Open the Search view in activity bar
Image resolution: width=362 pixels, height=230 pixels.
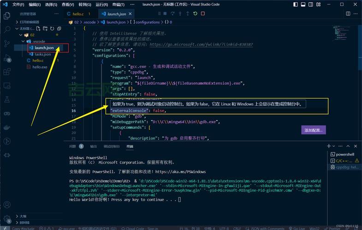click(6, 29)
